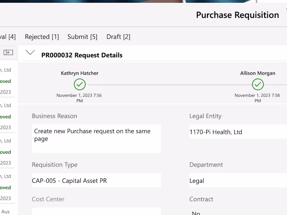Collapse the PR000032 Request Details section
The width and height of the screenshot is (287, 215).
point(30,53)
